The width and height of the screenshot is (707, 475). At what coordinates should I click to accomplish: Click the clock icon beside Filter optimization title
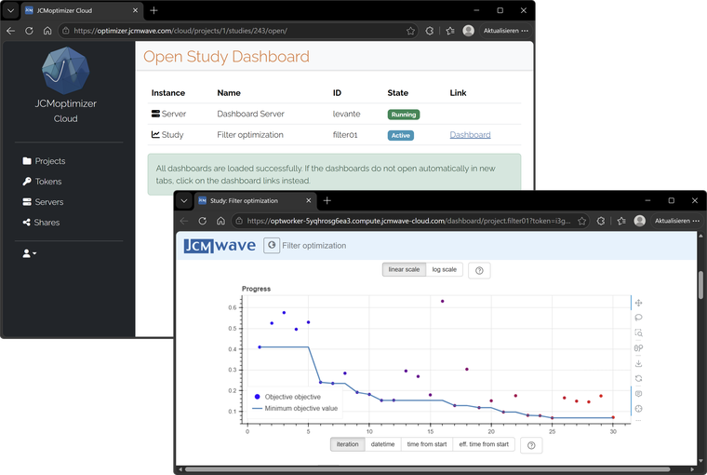click(272, 245)
